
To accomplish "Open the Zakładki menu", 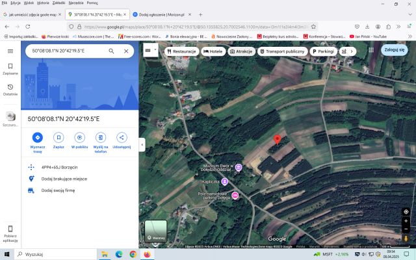I will pyautogui.click(x=58, y=3).
